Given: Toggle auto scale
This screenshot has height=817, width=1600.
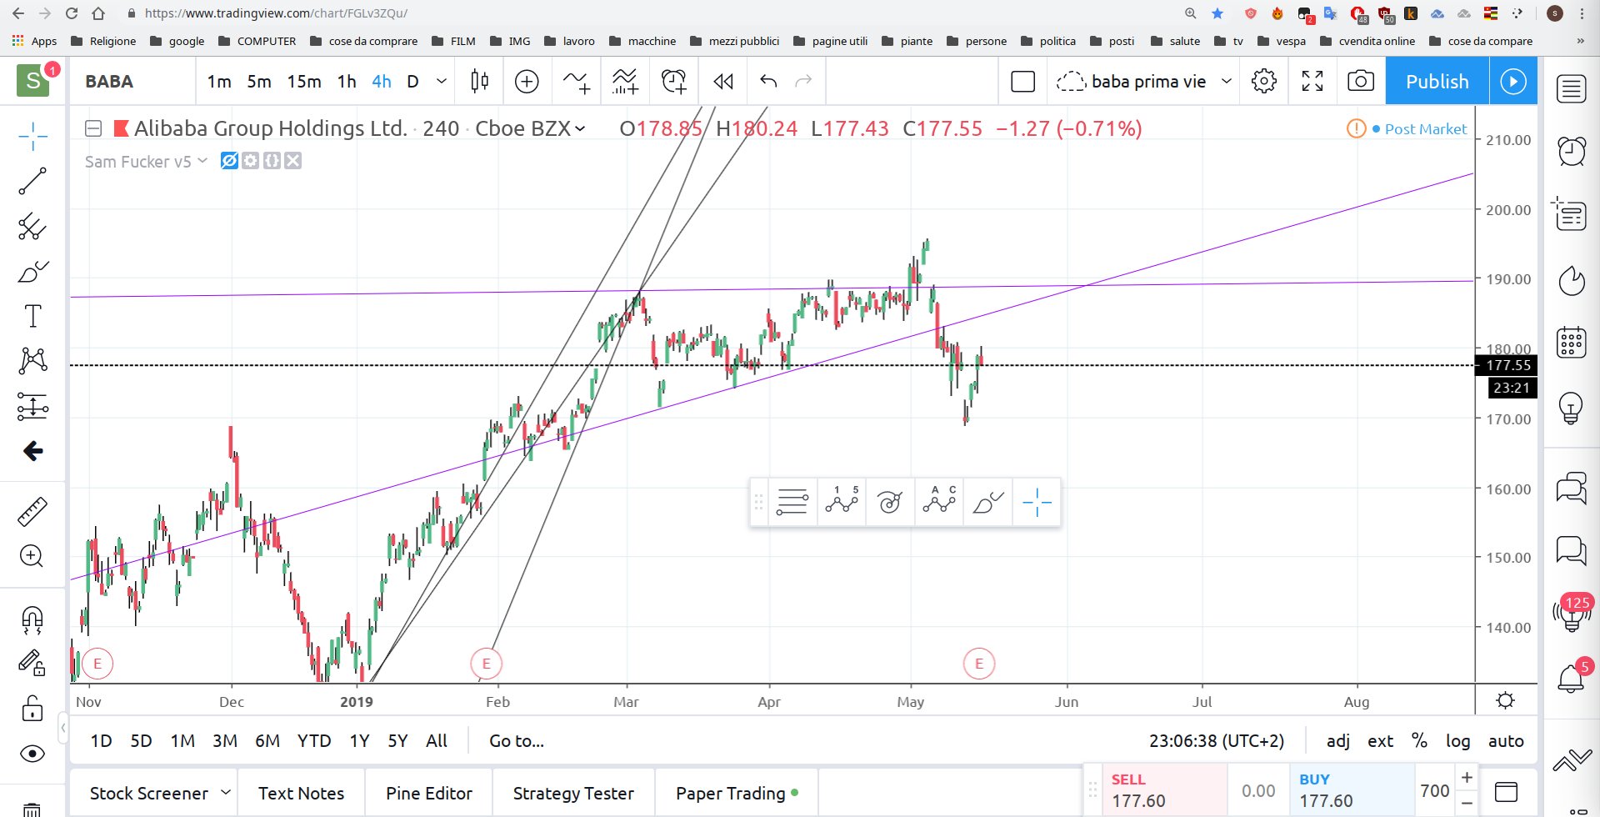Looking at the screenshot, I should coord(1506,740).
